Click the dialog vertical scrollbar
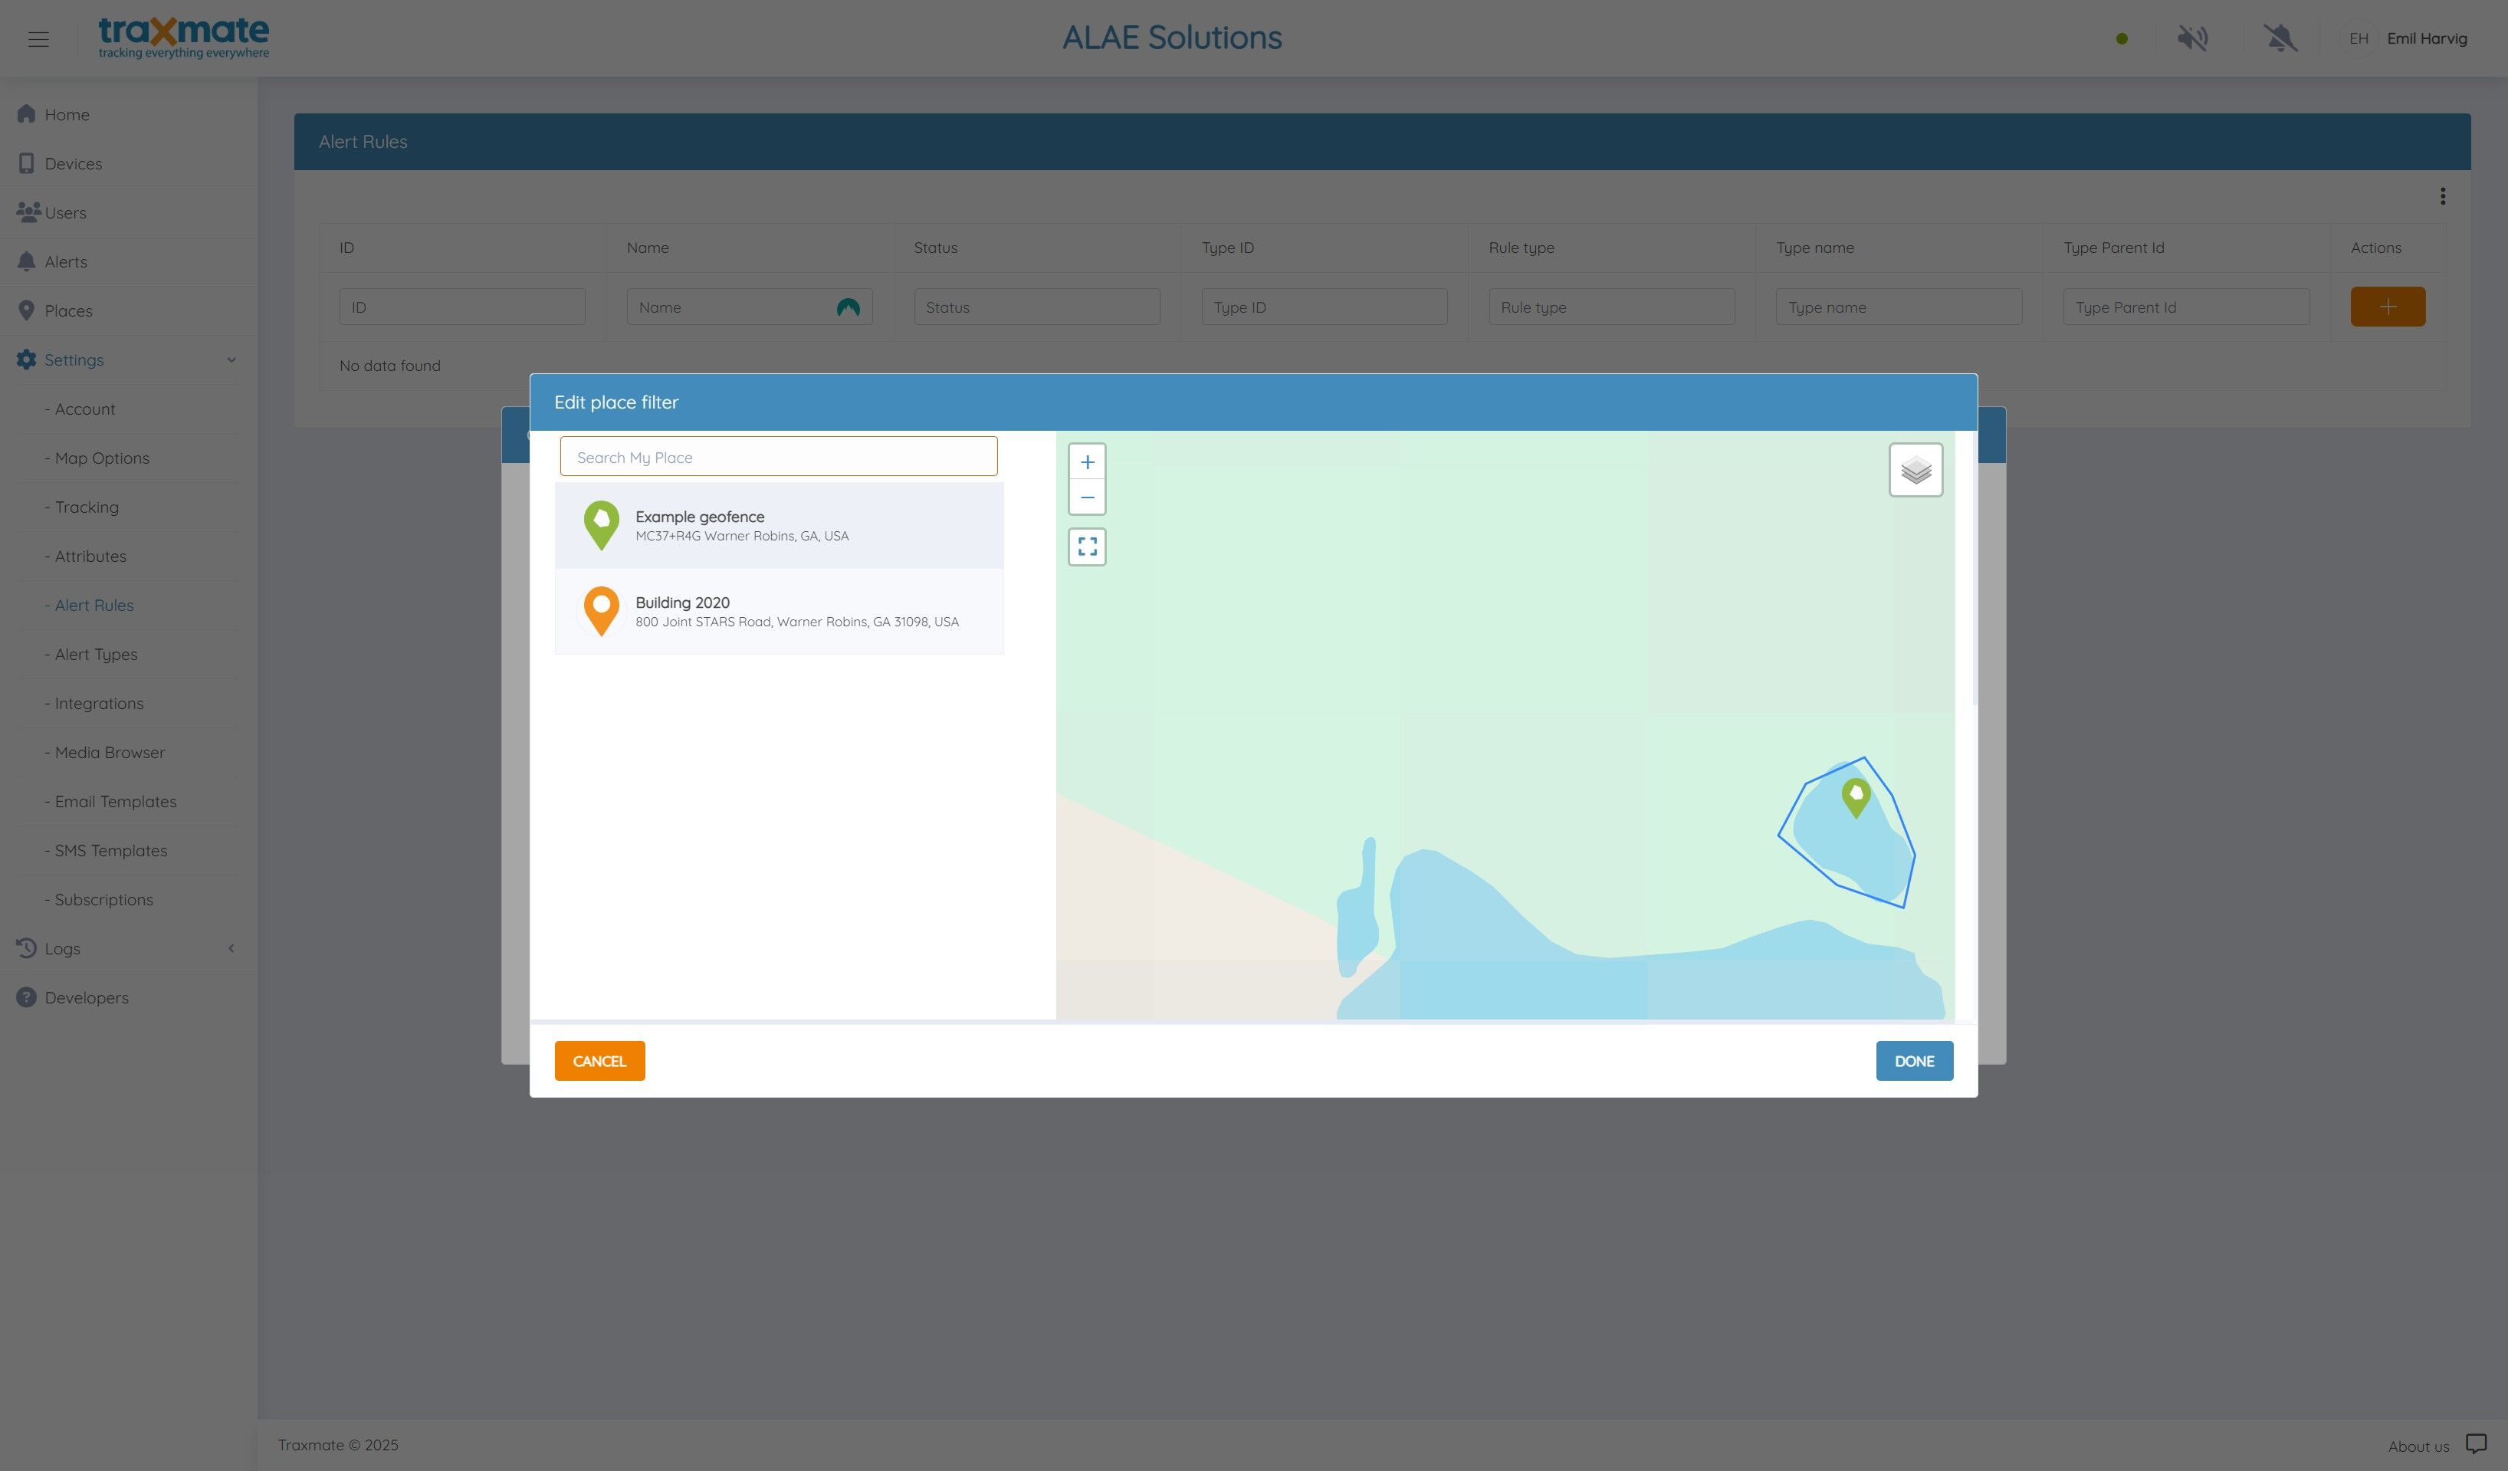 click(1974, 567)
